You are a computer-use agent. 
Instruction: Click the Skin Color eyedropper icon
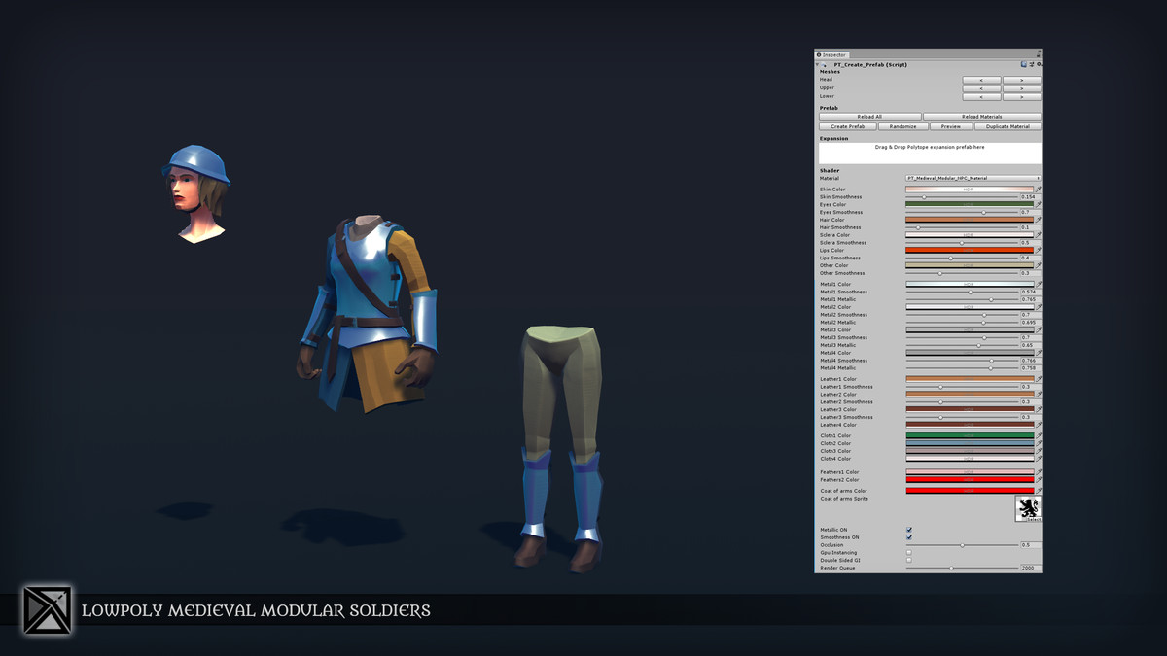click(1038, 190)
